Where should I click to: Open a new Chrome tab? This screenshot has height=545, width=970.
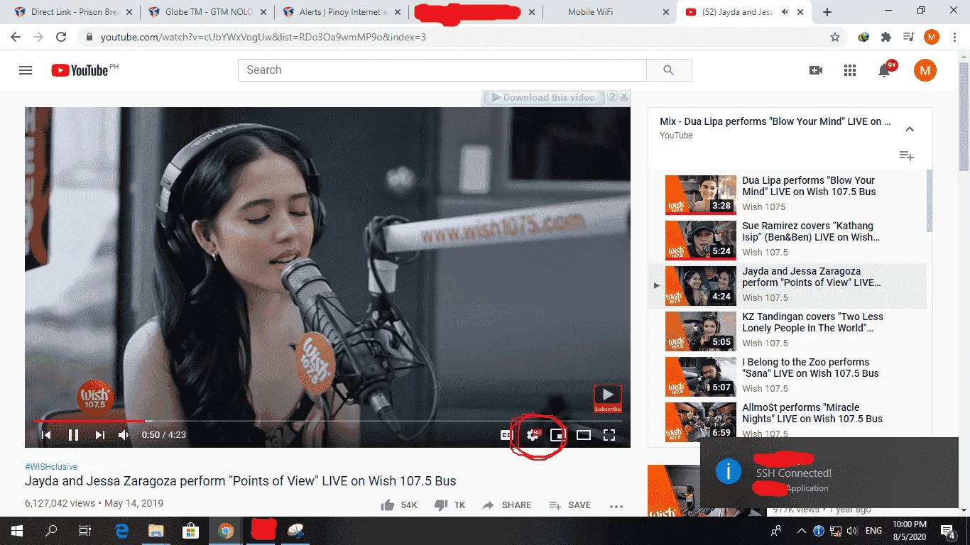pos(827,12)
